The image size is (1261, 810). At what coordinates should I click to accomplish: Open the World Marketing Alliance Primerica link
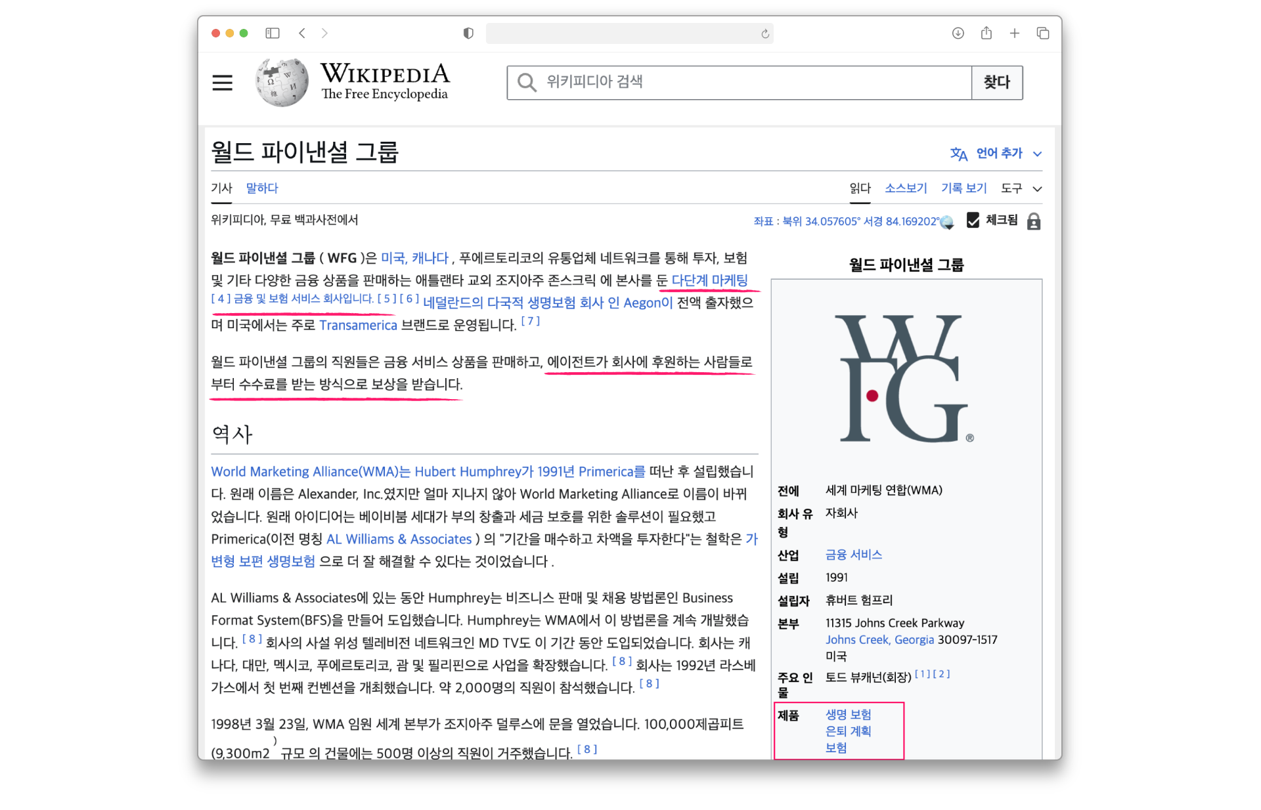tap(428, 471)
